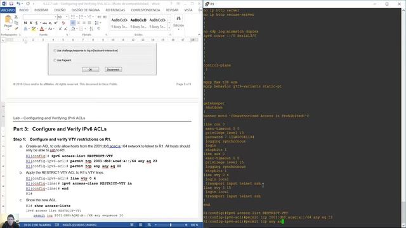Switch to the VISTA tab
The height and width of the screenshot is (228, 406).
(x=188, y=10)
